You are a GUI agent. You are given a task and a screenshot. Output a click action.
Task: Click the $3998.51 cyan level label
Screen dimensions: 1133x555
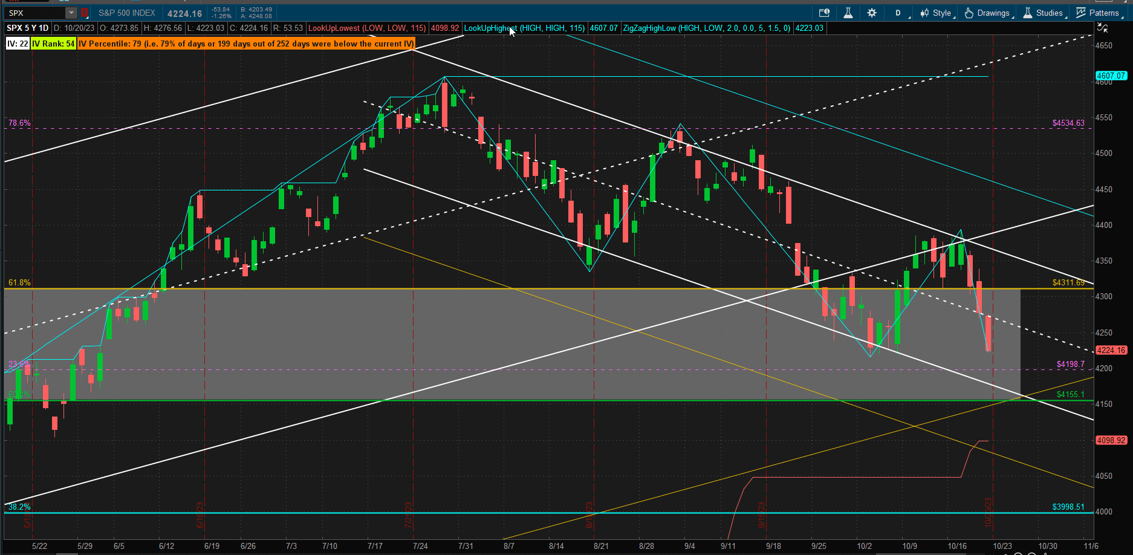(1068, 507)
